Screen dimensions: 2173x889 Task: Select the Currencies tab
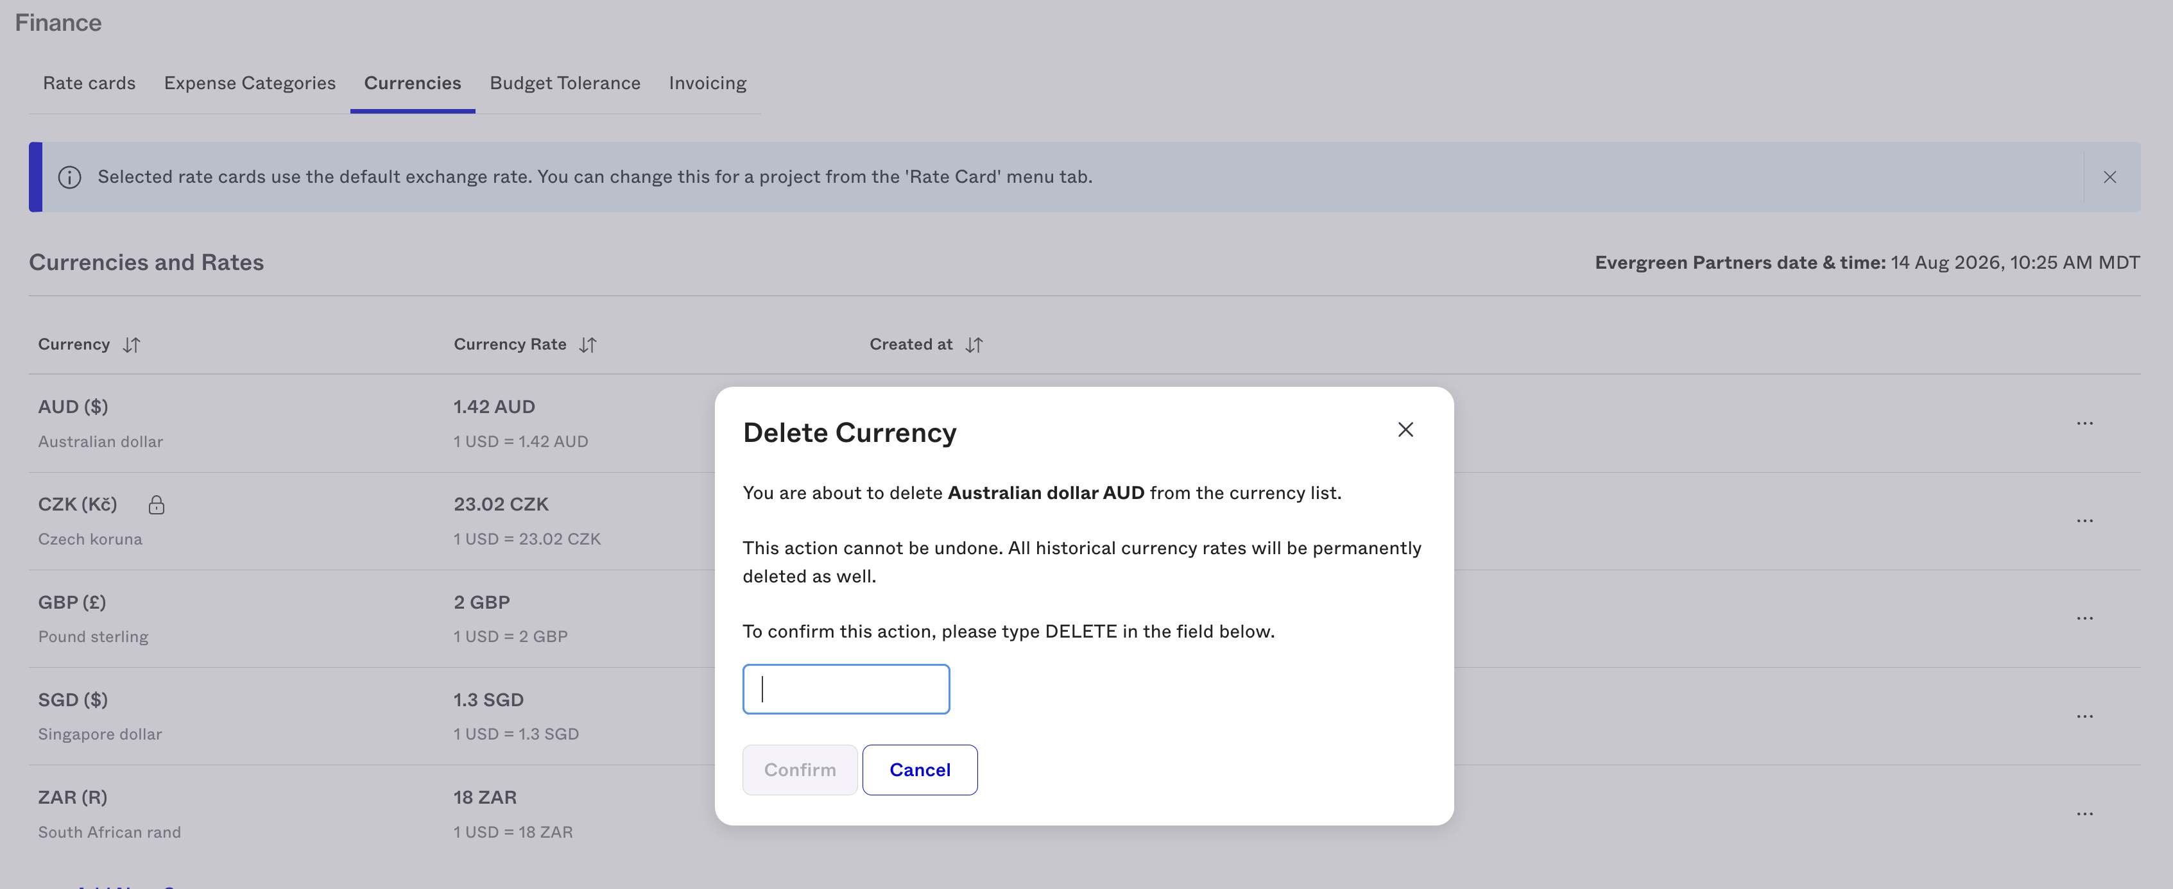(413, 83)
